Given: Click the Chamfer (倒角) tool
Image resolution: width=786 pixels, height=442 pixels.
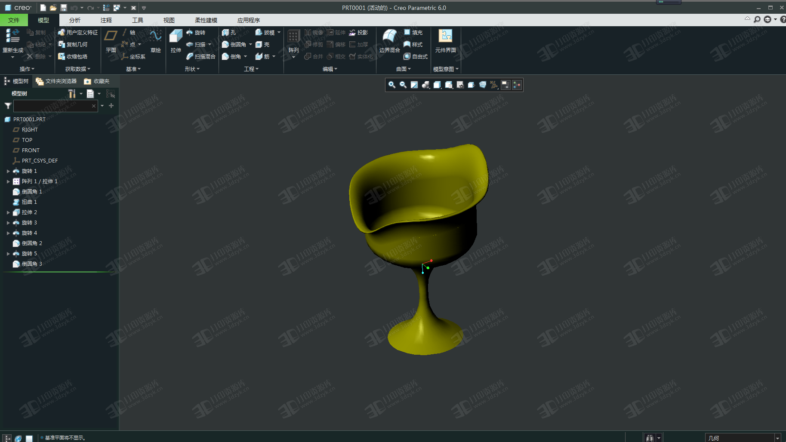Looking at the screenshot, I should (x=231, y=57).
